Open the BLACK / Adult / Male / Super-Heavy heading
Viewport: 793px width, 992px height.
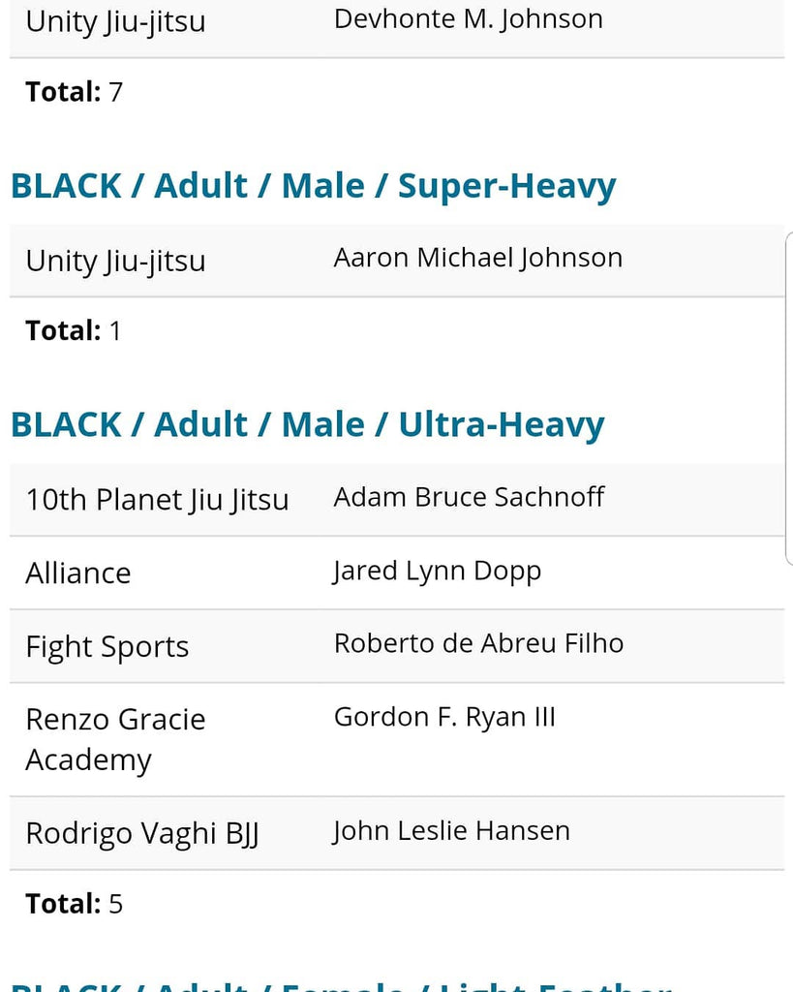(313, 186)
